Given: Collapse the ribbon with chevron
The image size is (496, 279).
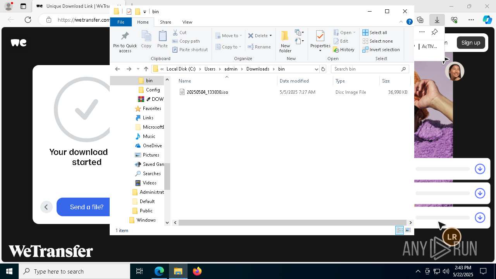Looking at the screenshot, I should (401, 22).
